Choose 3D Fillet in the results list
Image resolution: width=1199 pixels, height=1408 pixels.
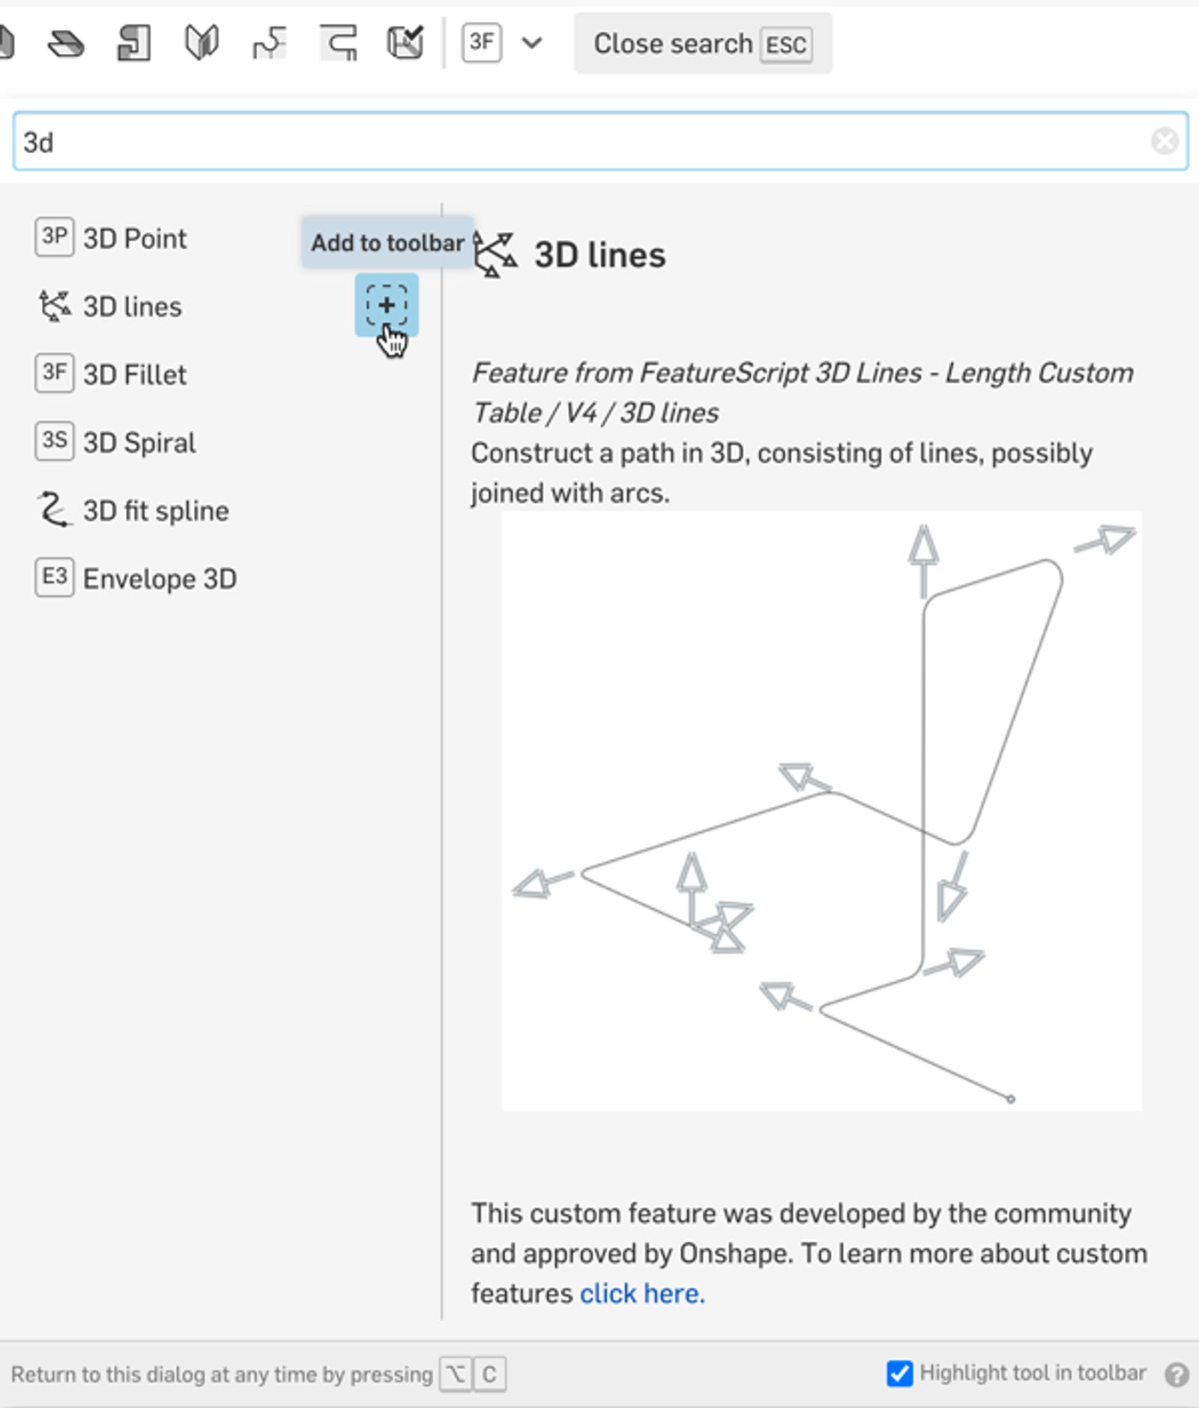pos(134,374)
